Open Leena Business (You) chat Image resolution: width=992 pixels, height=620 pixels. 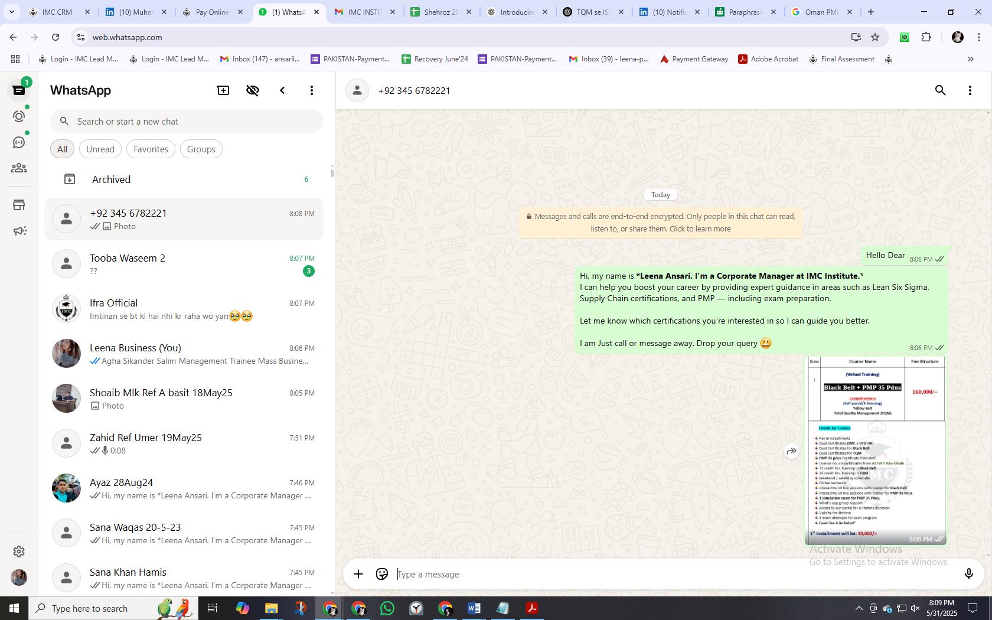coord(184,354)
